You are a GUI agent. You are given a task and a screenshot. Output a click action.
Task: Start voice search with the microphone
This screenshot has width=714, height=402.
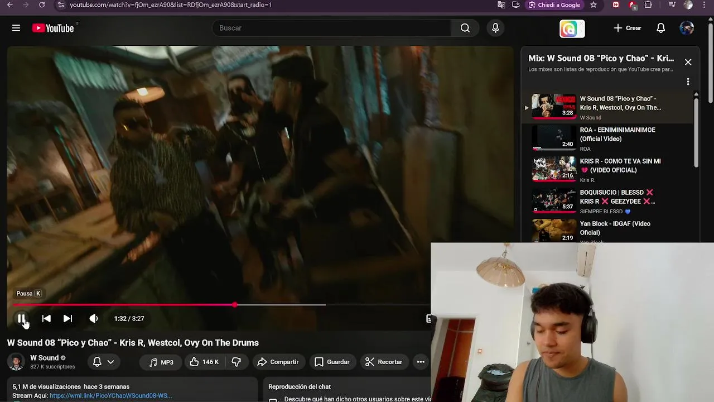[x=495, y=28]
